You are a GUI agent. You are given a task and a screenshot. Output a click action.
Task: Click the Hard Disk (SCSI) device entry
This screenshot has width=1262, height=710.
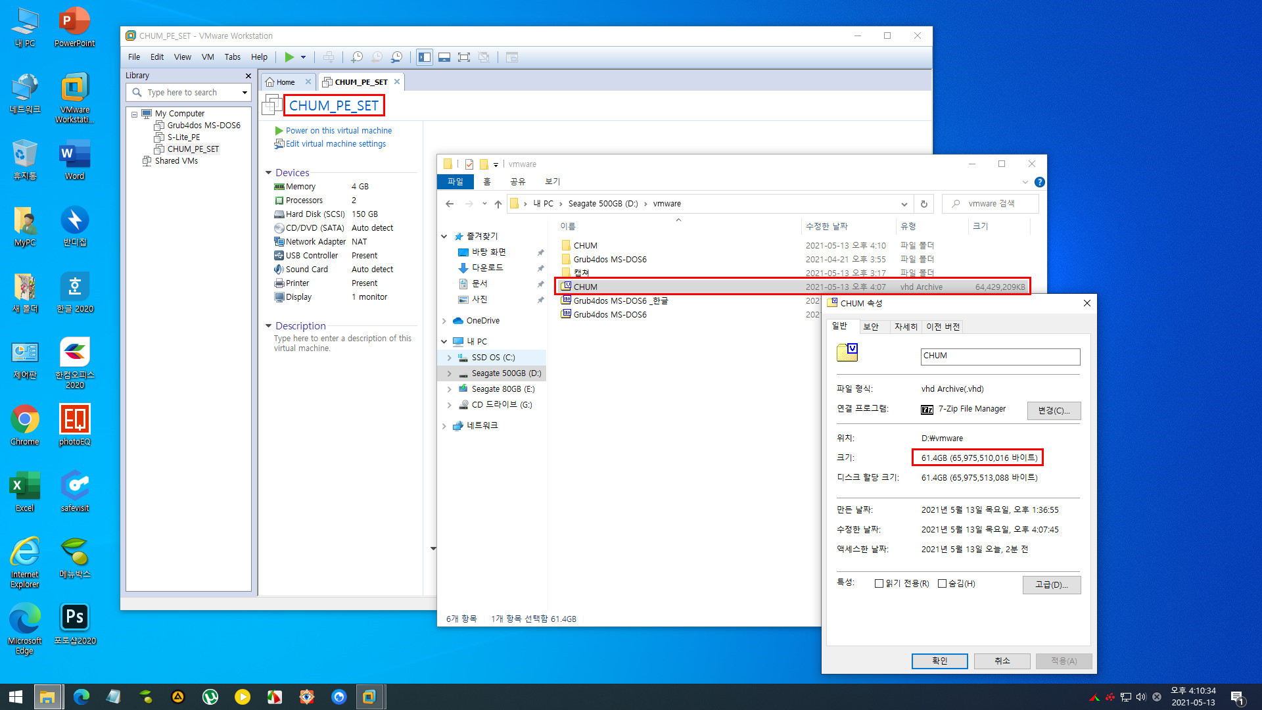pyautogui.click(x=315, y=214)
